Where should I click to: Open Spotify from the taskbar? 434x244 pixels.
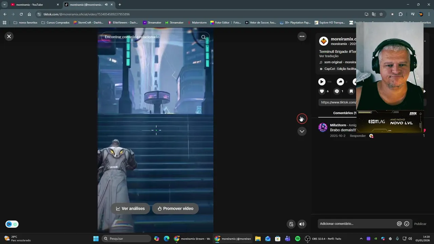298,239
